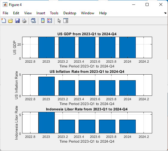This screenshot has height=151, width=168.
Task: Open the Insert menu
Action: pyautogui.click(x=41, y=13)
